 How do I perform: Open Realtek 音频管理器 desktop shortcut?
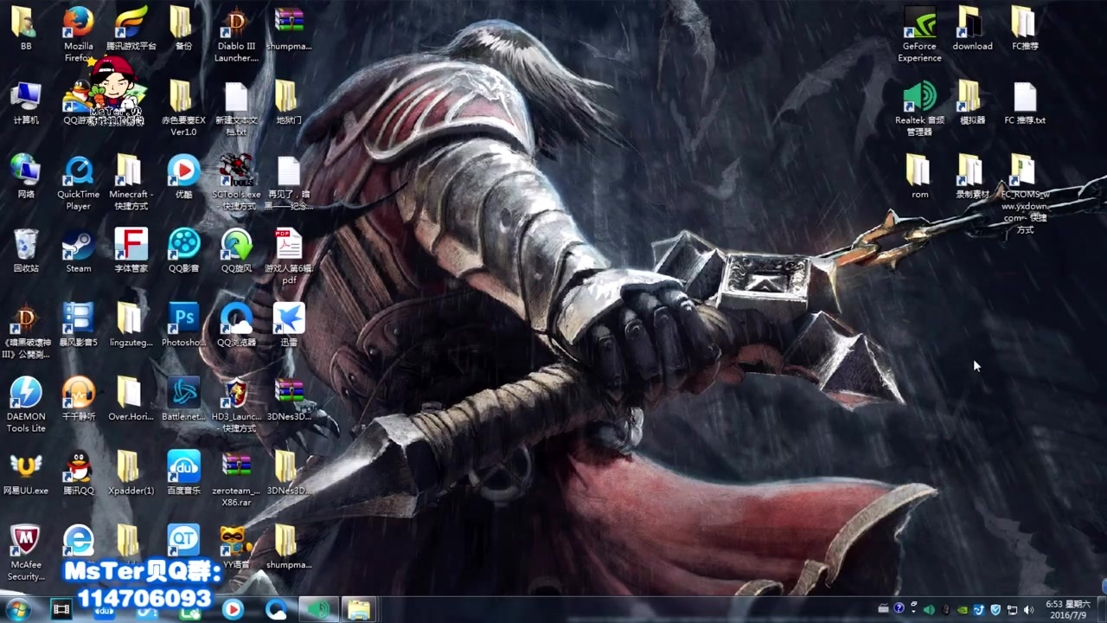tap(919, 107)
